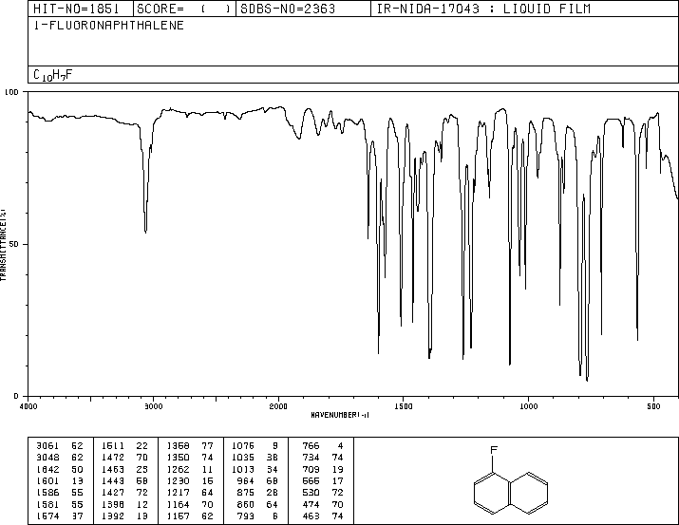This screenshot has width=679, height=525.
Task: Click the 4000 wavenumber axis label
Action: (28, 406)
